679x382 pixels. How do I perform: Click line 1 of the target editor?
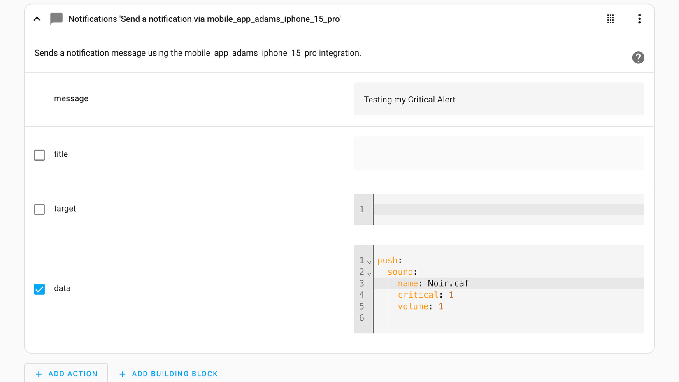click(x=453, y=209)
